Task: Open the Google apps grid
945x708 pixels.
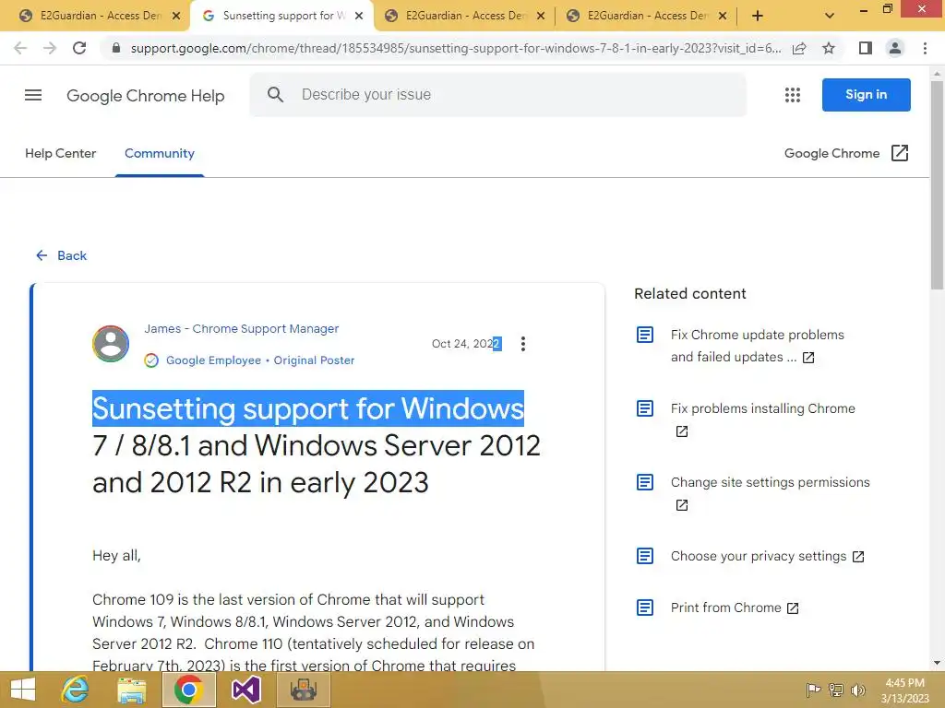Action: [793, 95]
